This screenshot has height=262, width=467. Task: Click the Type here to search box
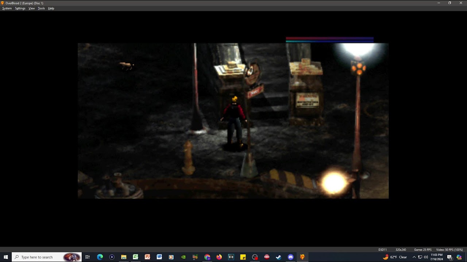point(47,257)
